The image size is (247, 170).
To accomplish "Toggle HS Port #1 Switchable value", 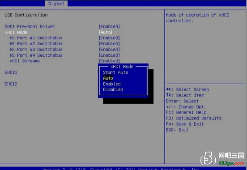I will (x=109, y=38).
